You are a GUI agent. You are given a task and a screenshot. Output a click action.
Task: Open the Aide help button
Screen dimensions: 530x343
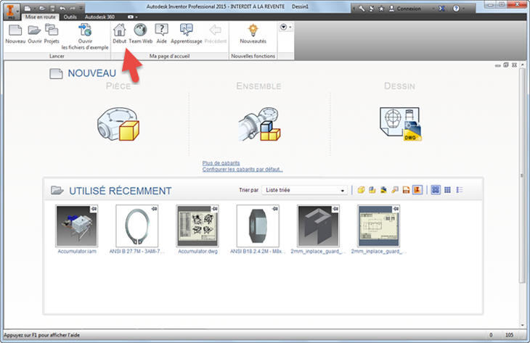[x=162, y=34]
